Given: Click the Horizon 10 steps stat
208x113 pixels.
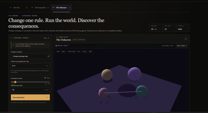Looking at the screenshot, I should [x=156, y=28].
